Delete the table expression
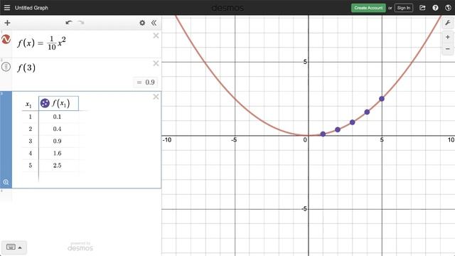The width and height of the screenshot is (455, 256). pos(156,97)
